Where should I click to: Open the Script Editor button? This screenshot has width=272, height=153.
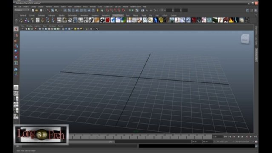coord(256,147)
